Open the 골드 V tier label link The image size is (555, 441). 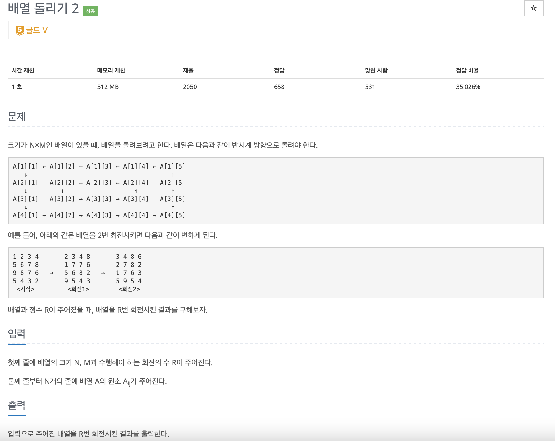37,30
